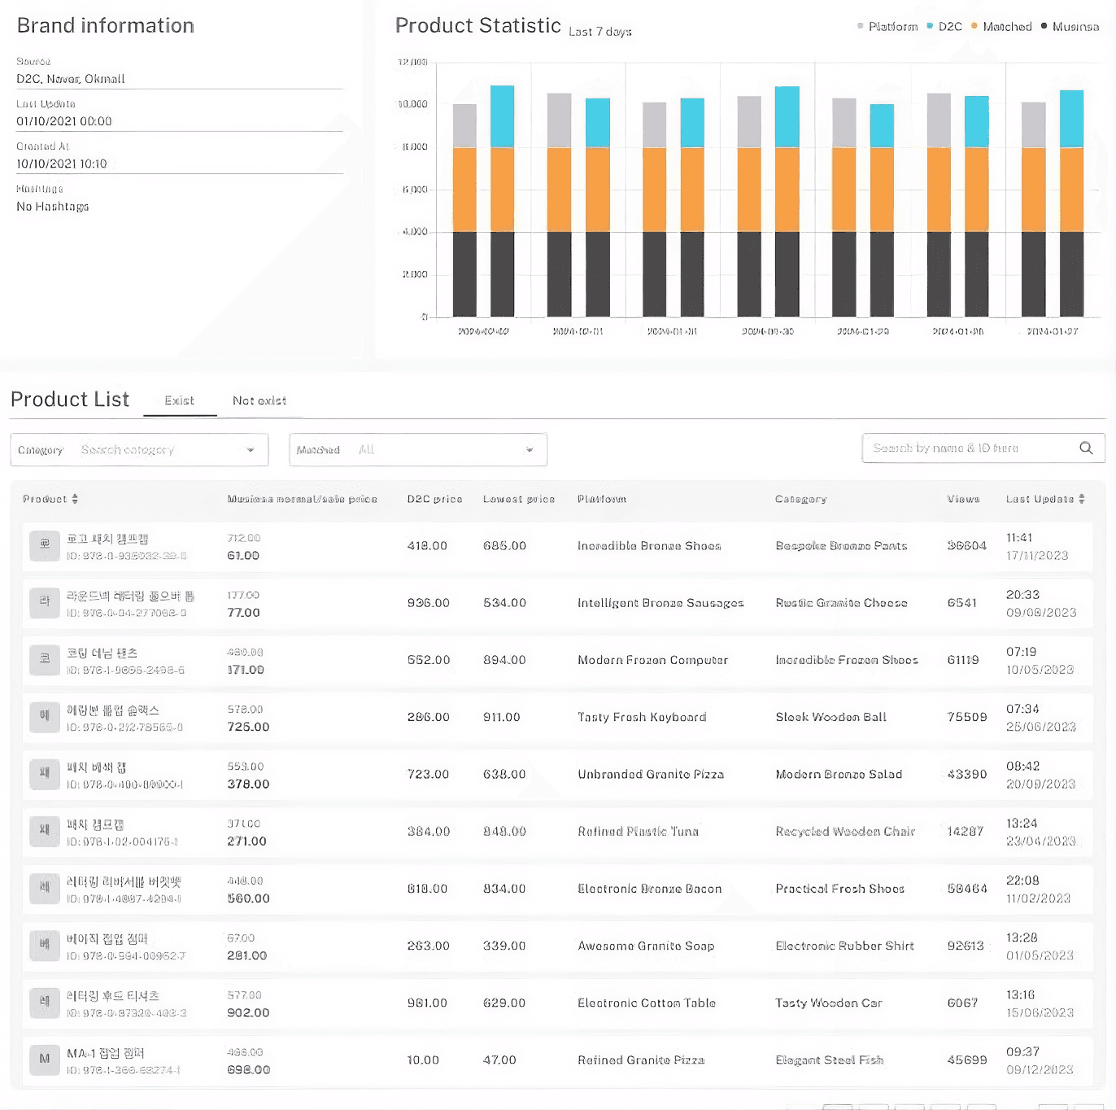
Task: Sort by Last Update column icon
Action: [x=1081, y=499]
